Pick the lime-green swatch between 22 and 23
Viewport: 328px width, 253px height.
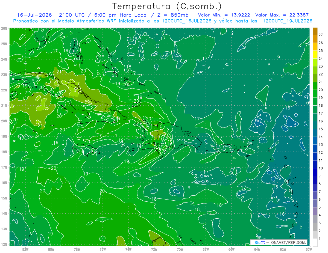315,70
